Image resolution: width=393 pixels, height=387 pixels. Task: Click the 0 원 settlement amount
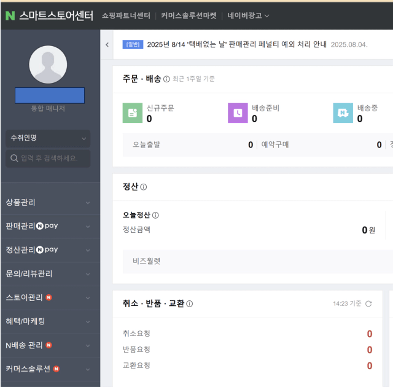[x=368, y=230]
